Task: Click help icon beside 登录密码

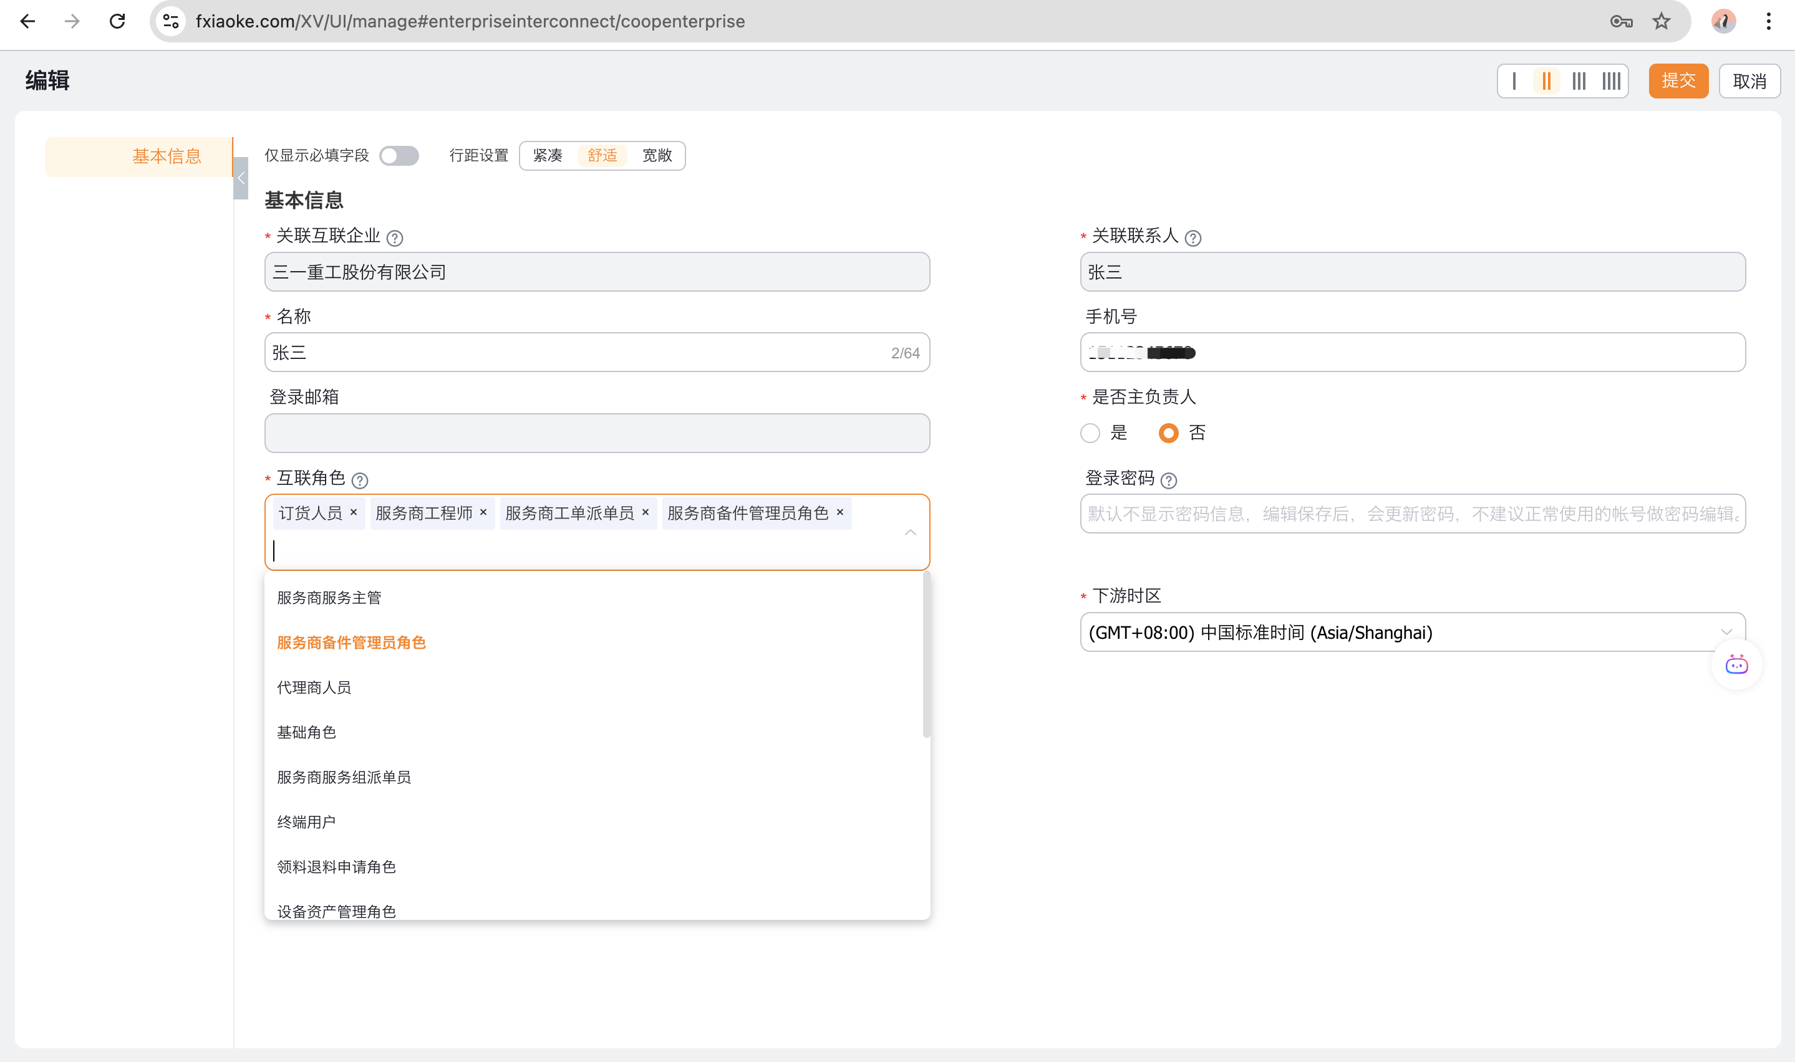Action: point(1169,480)
